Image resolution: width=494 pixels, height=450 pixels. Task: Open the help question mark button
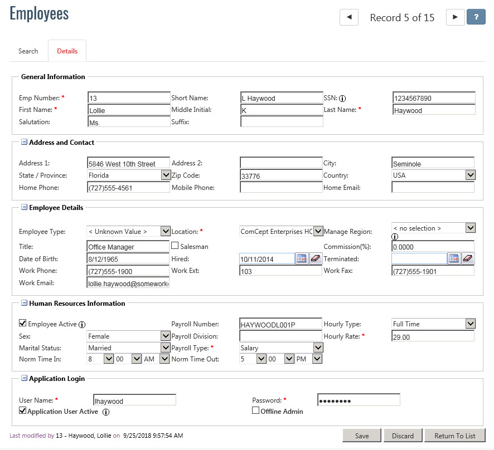pos(476,17)
